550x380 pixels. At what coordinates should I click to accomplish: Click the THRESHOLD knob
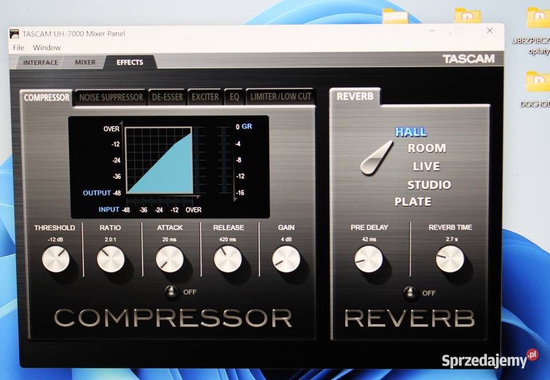56,259
